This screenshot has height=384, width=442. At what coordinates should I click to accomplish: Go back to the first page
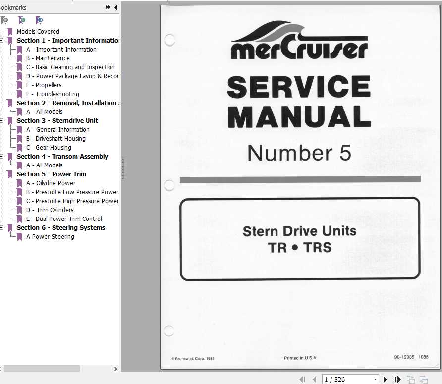point(302,379)
